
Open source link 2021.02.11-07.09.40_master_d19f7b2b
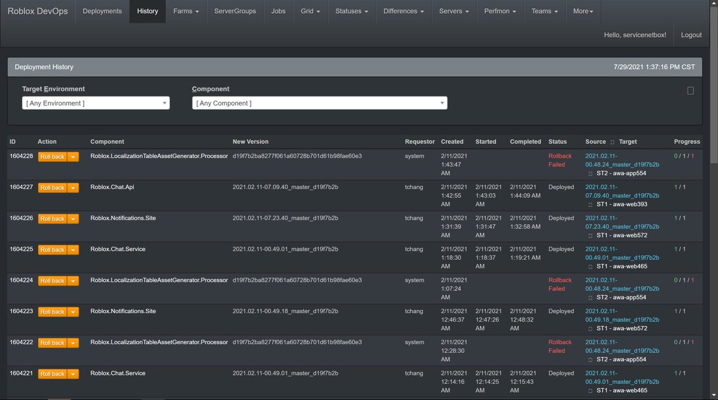coord(622,191)
